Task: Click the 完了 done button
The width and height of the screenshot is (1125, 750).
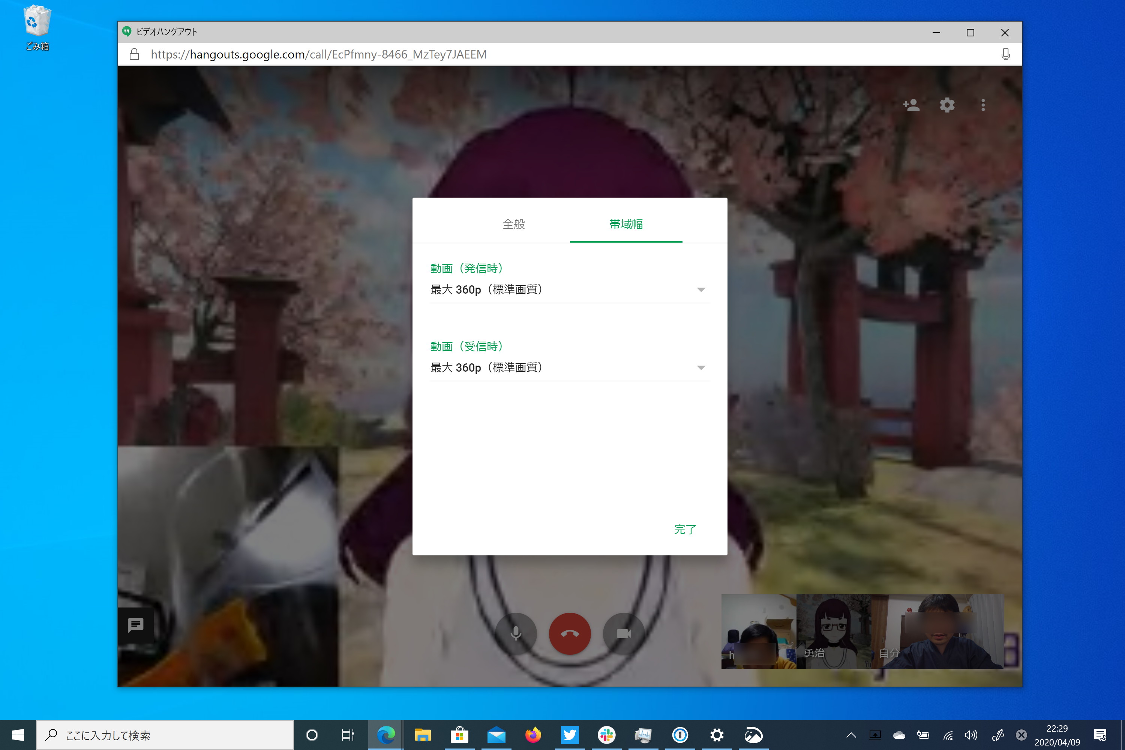Action: [x=685, y=529]
